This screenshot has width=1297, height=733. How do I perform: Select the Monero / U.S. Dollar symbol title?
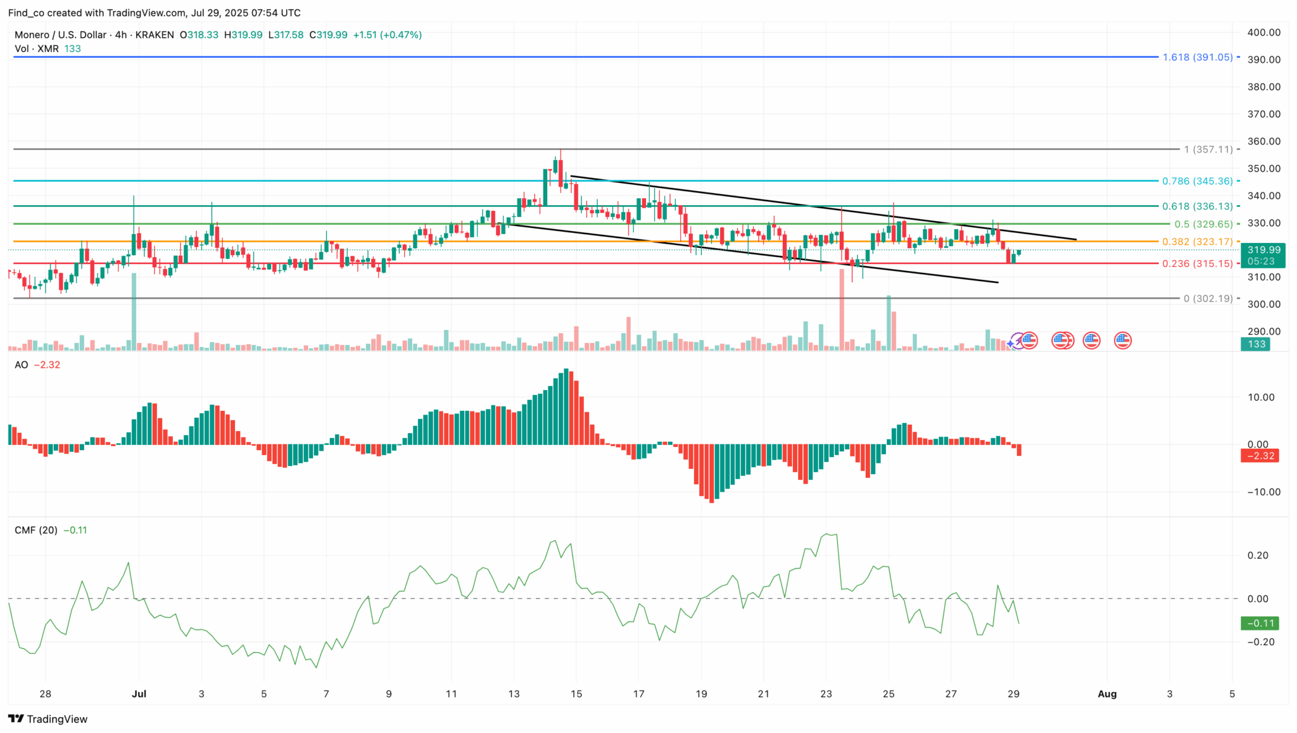coord(60,35)
